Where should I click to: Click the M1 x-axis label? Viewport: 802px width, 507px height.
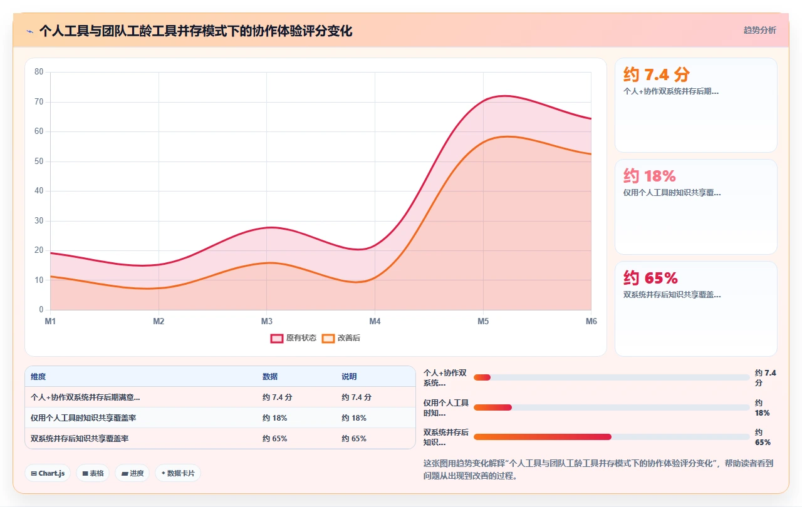tap(50, 321)
